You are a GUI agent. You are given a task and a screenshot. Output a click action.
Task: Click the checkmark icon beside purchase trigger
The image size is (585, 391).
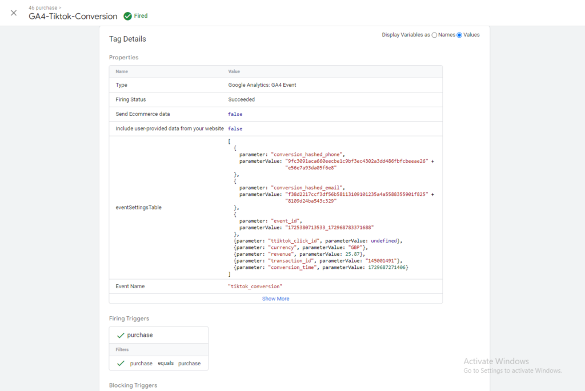pyautogui.click(x=120, y=335)
